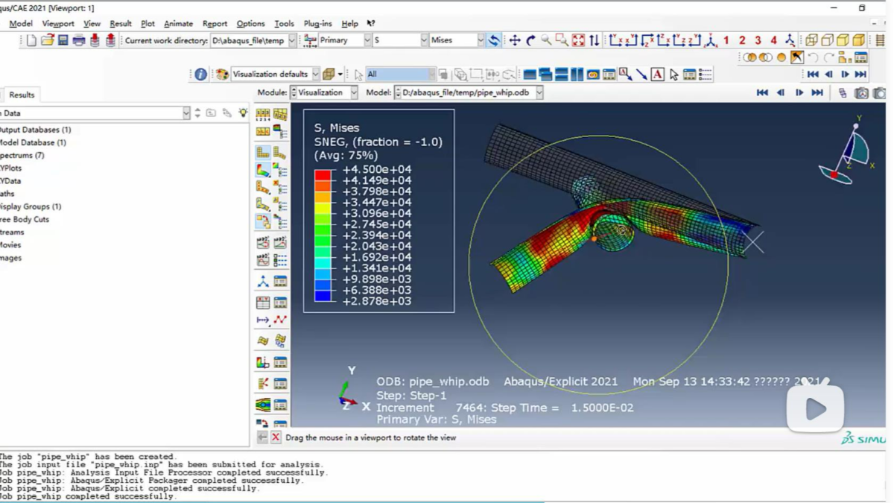Viewport: 894px width, 503px height.
Task: Click the text annotation A icon
Action: (657, 74)
